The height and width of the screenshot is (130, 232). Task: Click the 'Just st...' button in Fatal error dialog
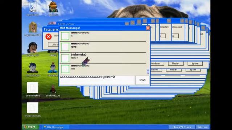click(x=53, y=44)
